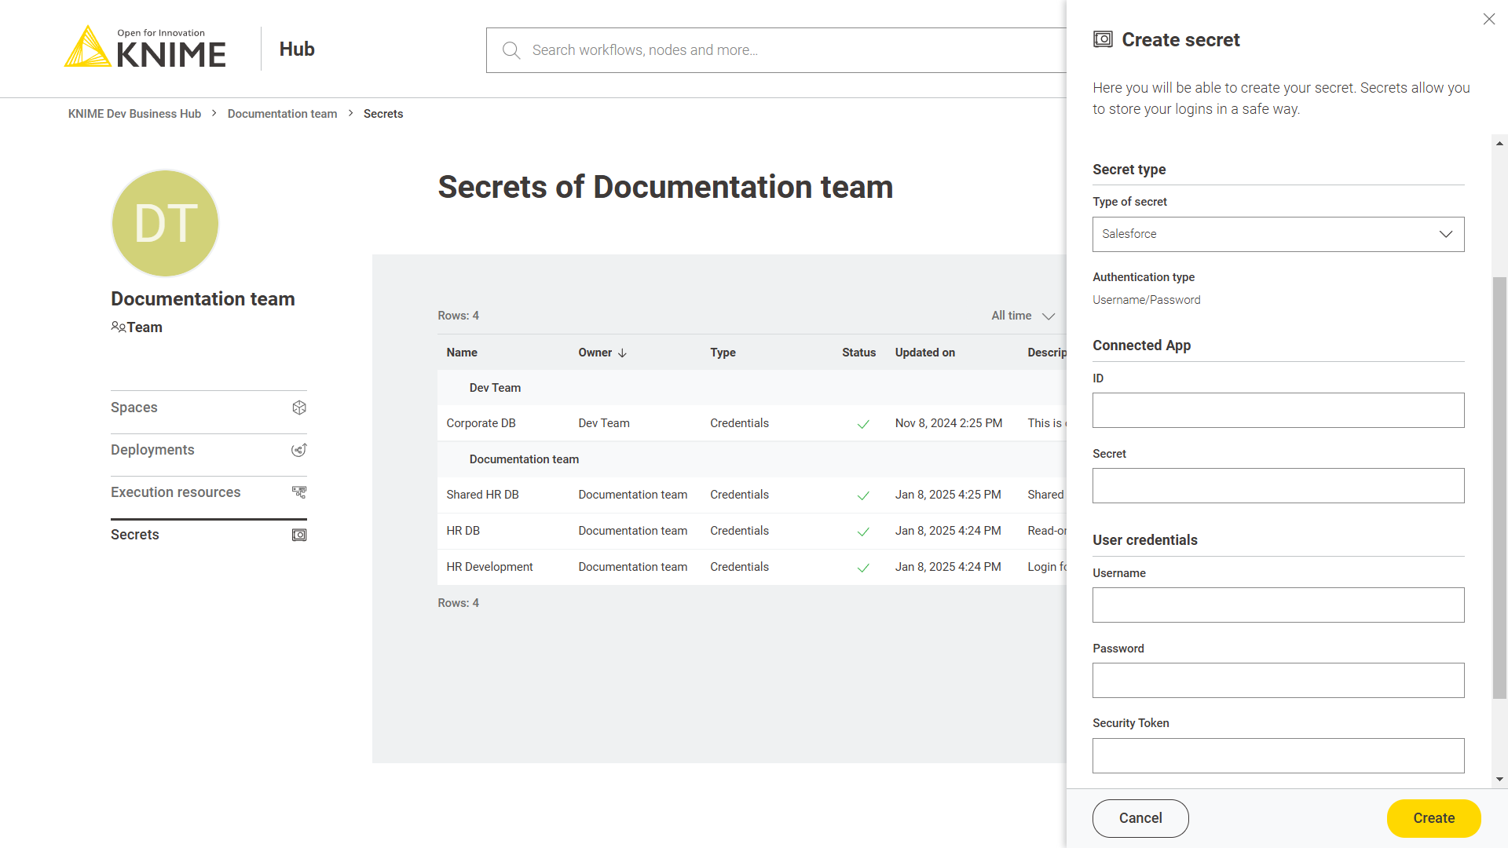Click the Deployments rocket icon
The width and height of the screenshot is (1508, 848).
coord(299,450)
